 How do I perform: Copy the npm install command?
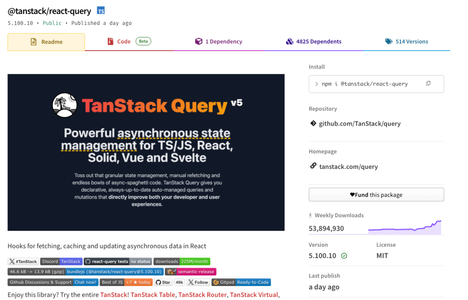428,84
